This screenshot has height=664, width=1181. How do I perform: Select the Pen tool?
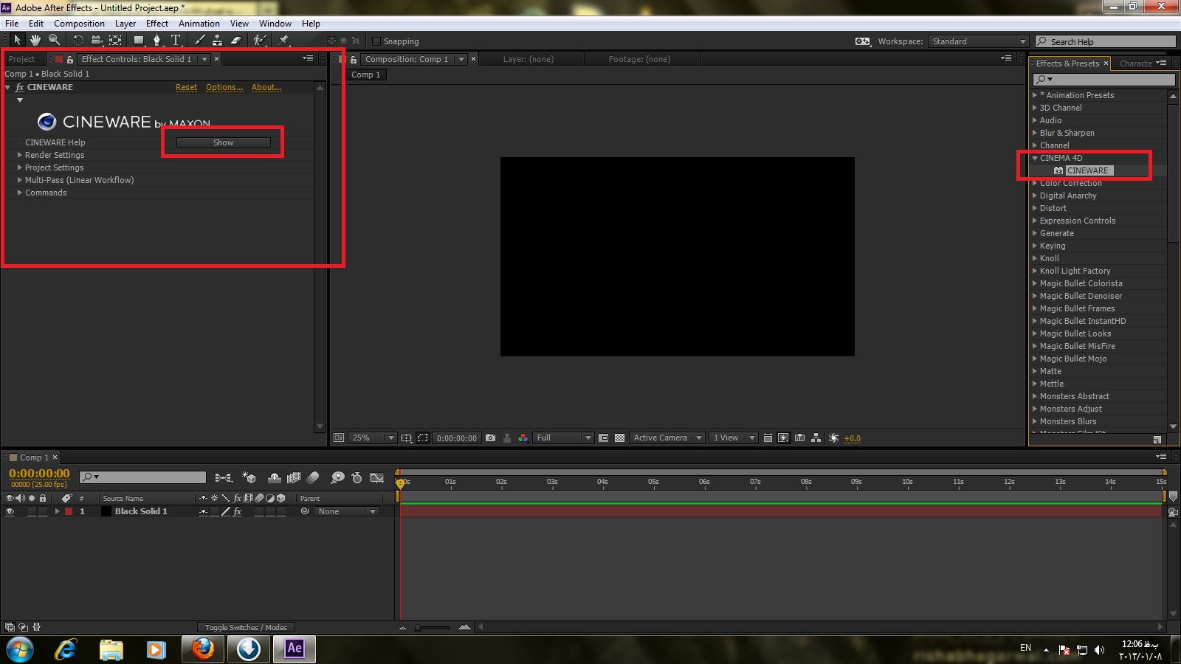pos(156,41)
